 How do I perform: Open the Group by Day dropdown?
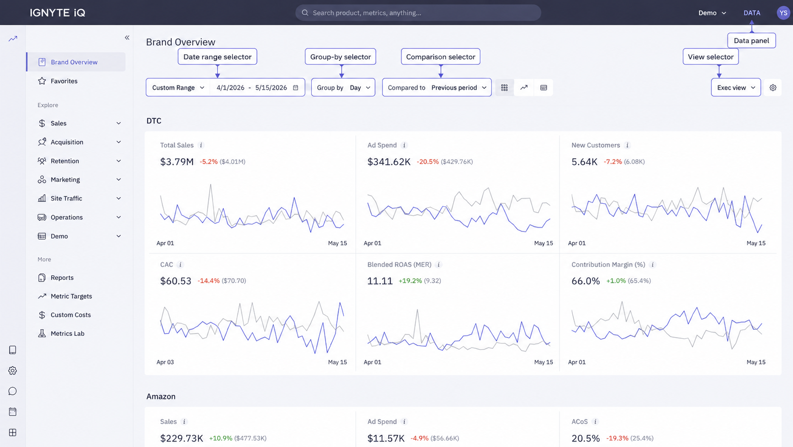tap(343, 87)
